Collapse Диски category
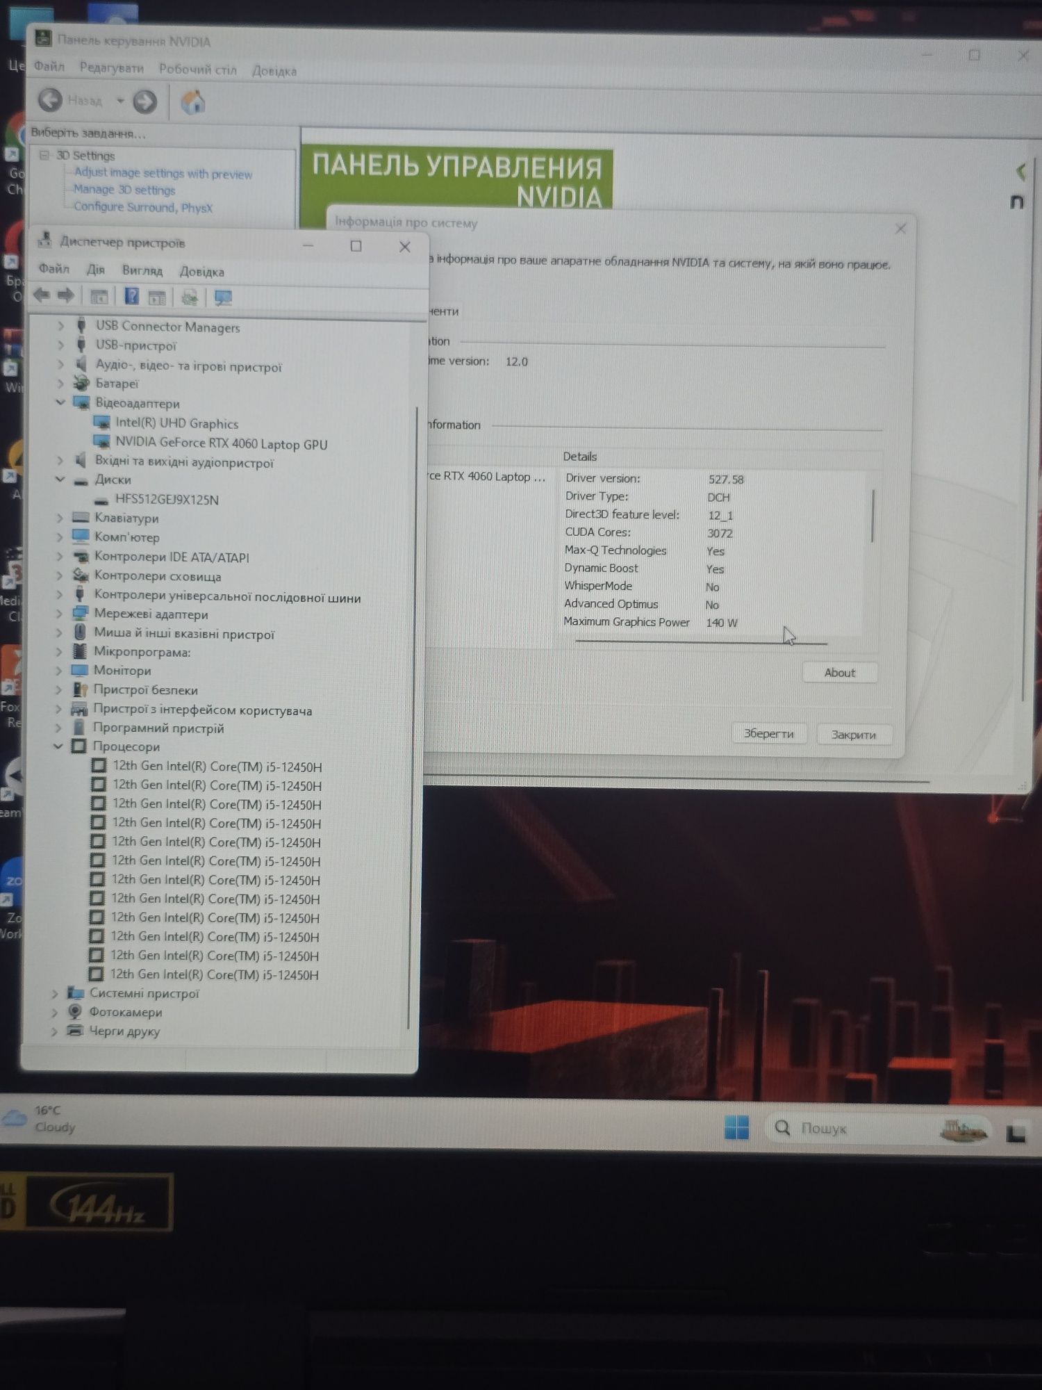This screenshot has height=1390, width=1042. pyautogui.click(x=60, y=480)
